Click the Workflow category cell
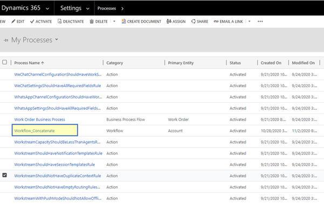The height and width of the screenshot is (204, 324). pyautogui.click(x=115, y=131)
